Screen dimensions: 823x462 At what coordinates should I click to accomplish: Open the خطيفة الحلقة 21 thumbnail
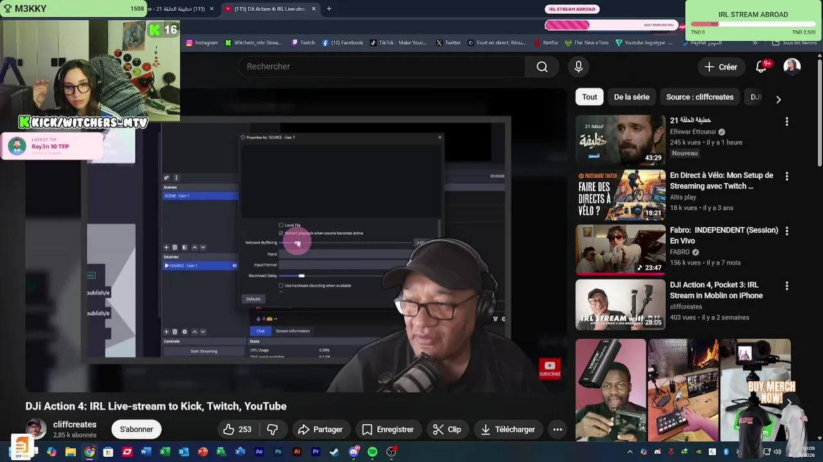(x=620, y=140)
